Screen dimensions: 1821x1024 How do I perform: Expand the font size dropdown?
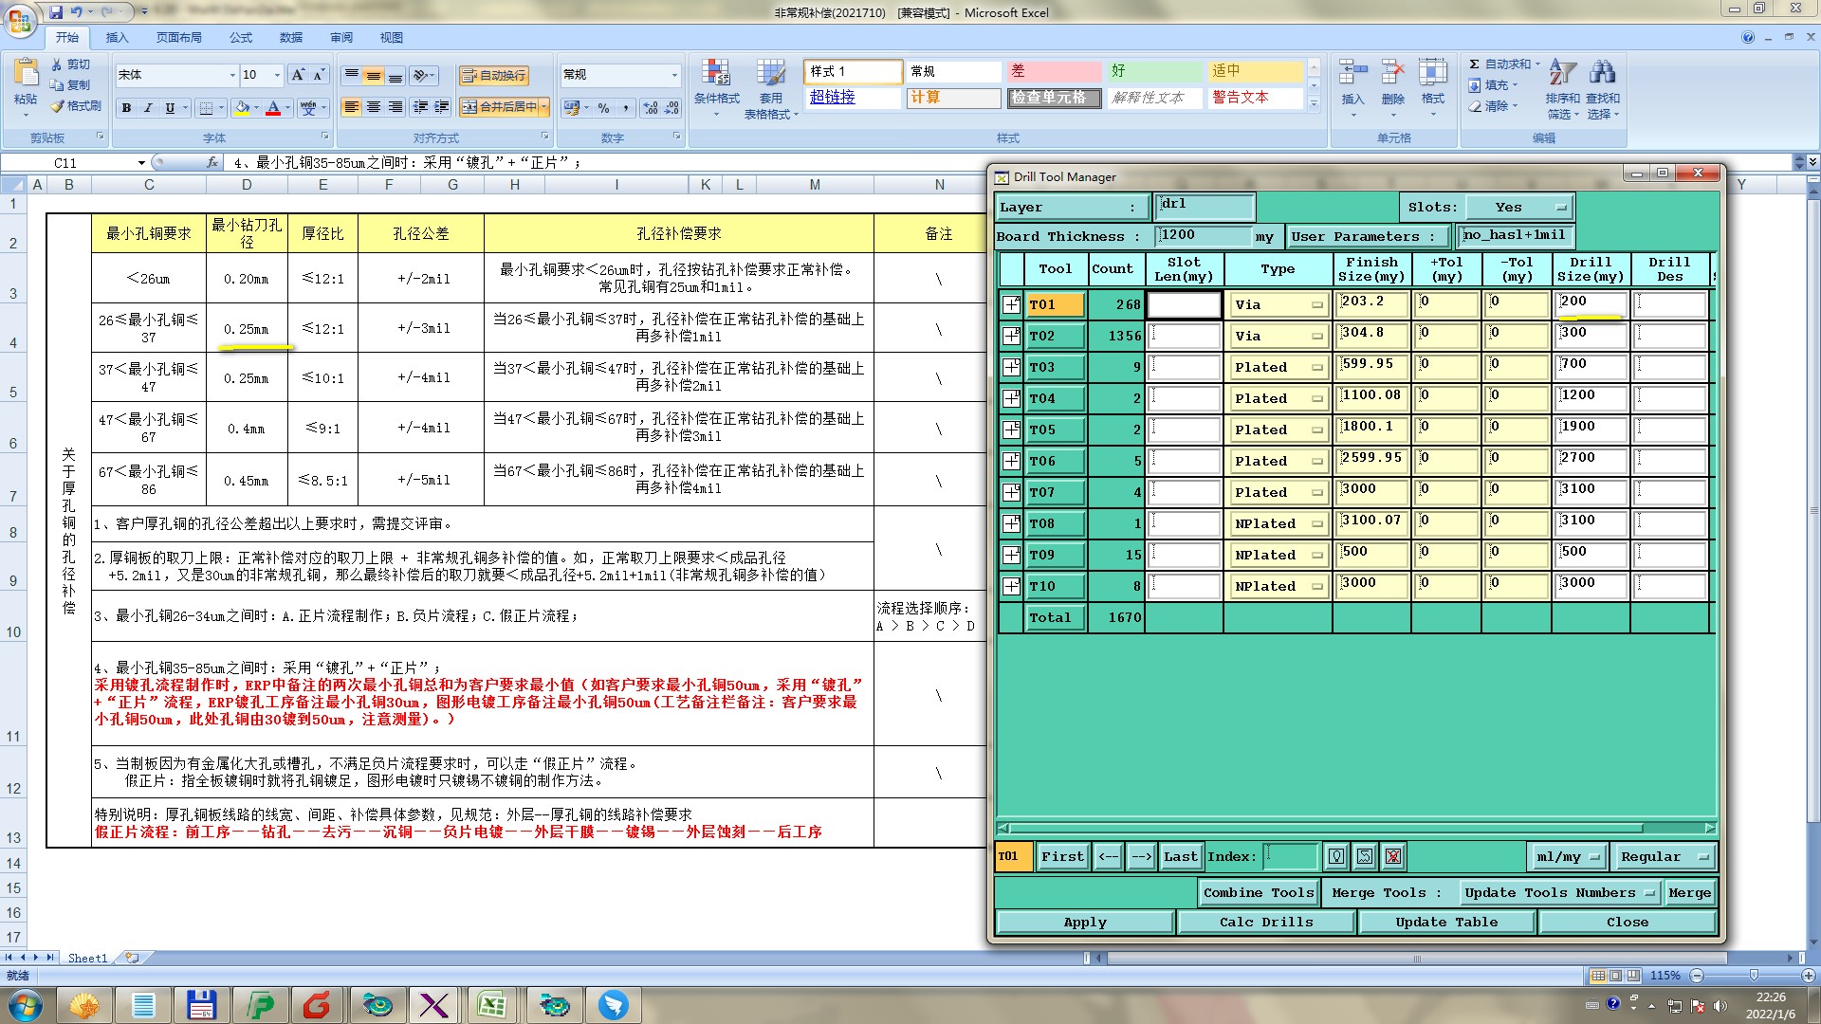tap(277, 75)
